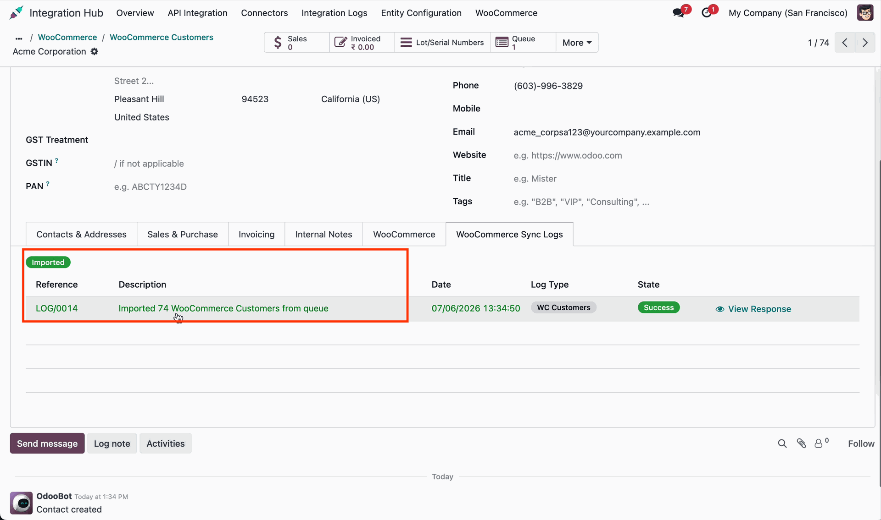This screenshot has height=520, width=881.
Task: Click the Website input field
Action: click(686, 155)
